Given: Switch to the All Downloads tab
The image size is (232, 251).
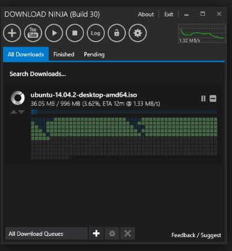Looking at the screenshot, I should coord(26,54).
